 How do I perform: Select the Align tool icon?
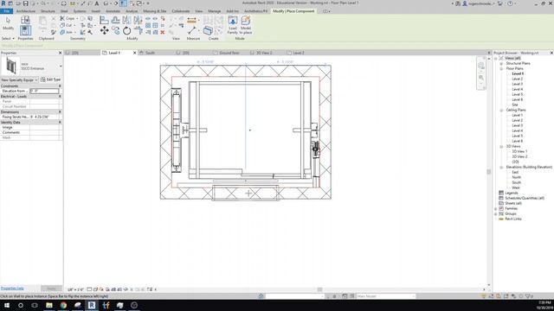(104, 20)
